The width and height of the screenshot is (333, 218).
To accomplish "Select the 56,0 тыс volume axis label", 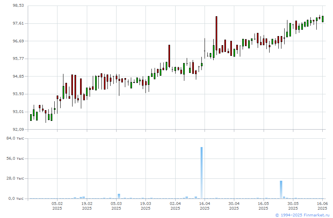I will coord(15,159).
